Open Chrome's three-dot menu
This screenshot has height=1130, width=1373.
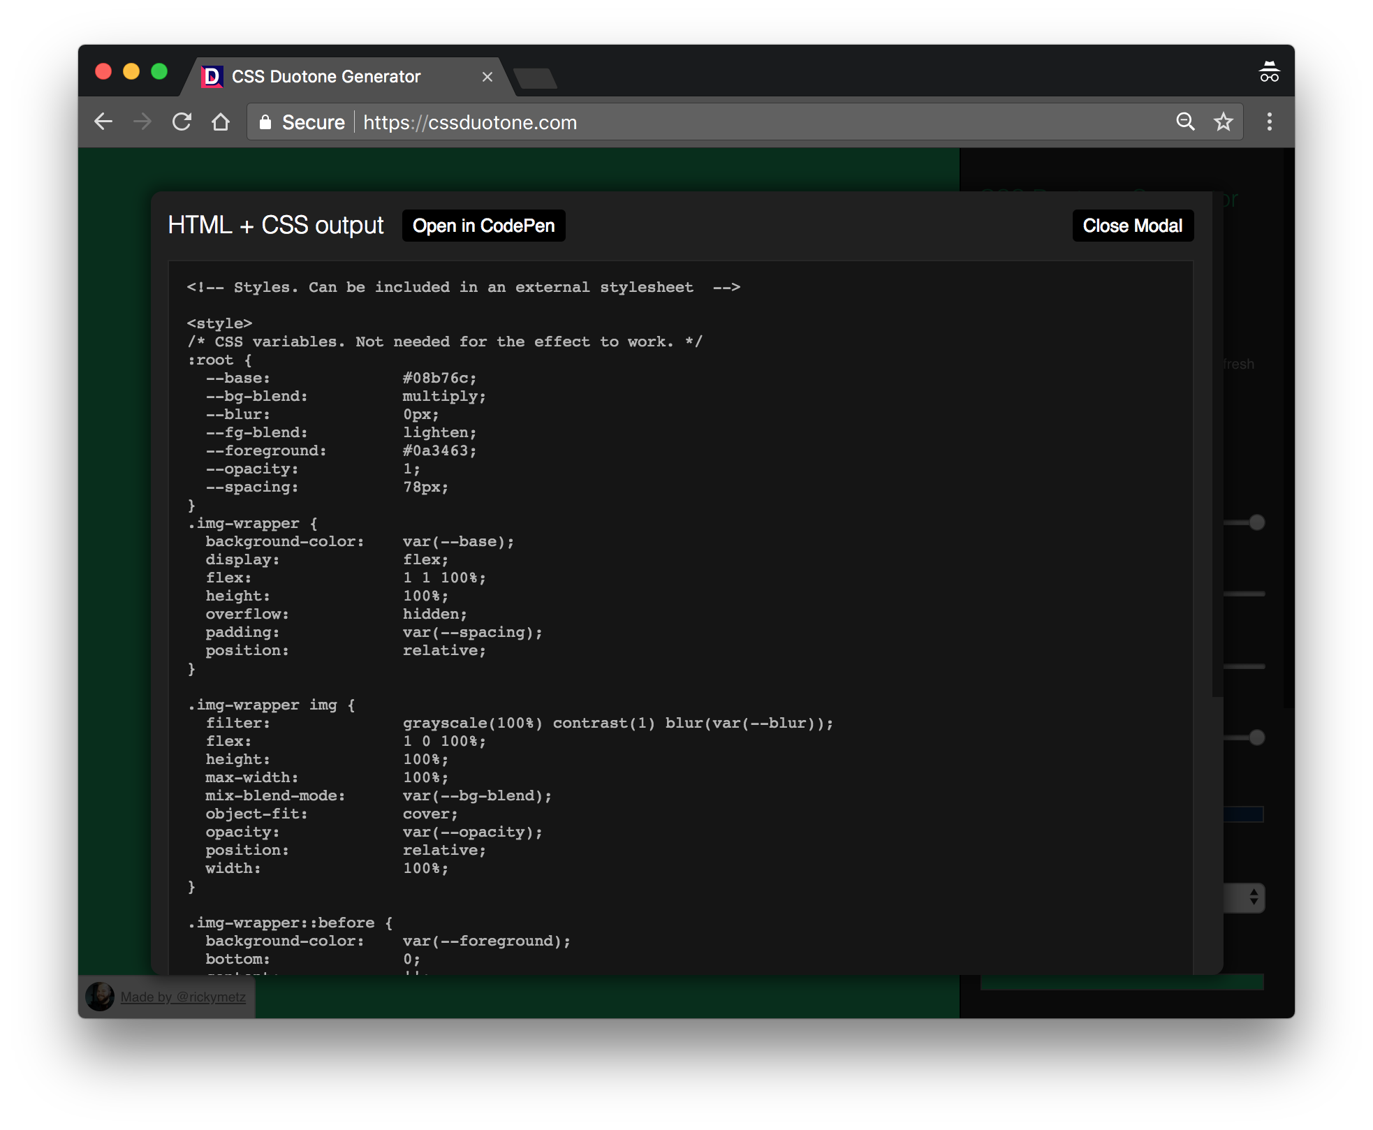1270,122
